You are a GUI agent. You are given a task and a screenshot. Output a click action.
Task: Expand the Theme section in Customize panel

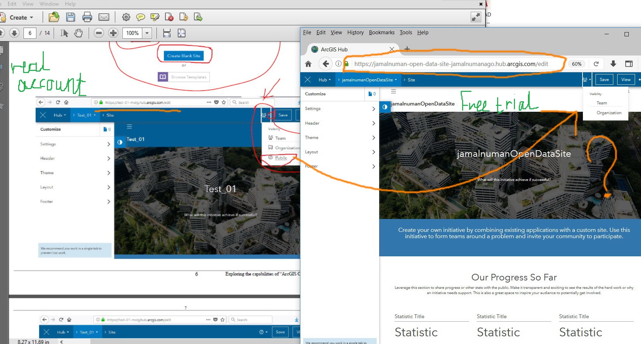(340, 138)
